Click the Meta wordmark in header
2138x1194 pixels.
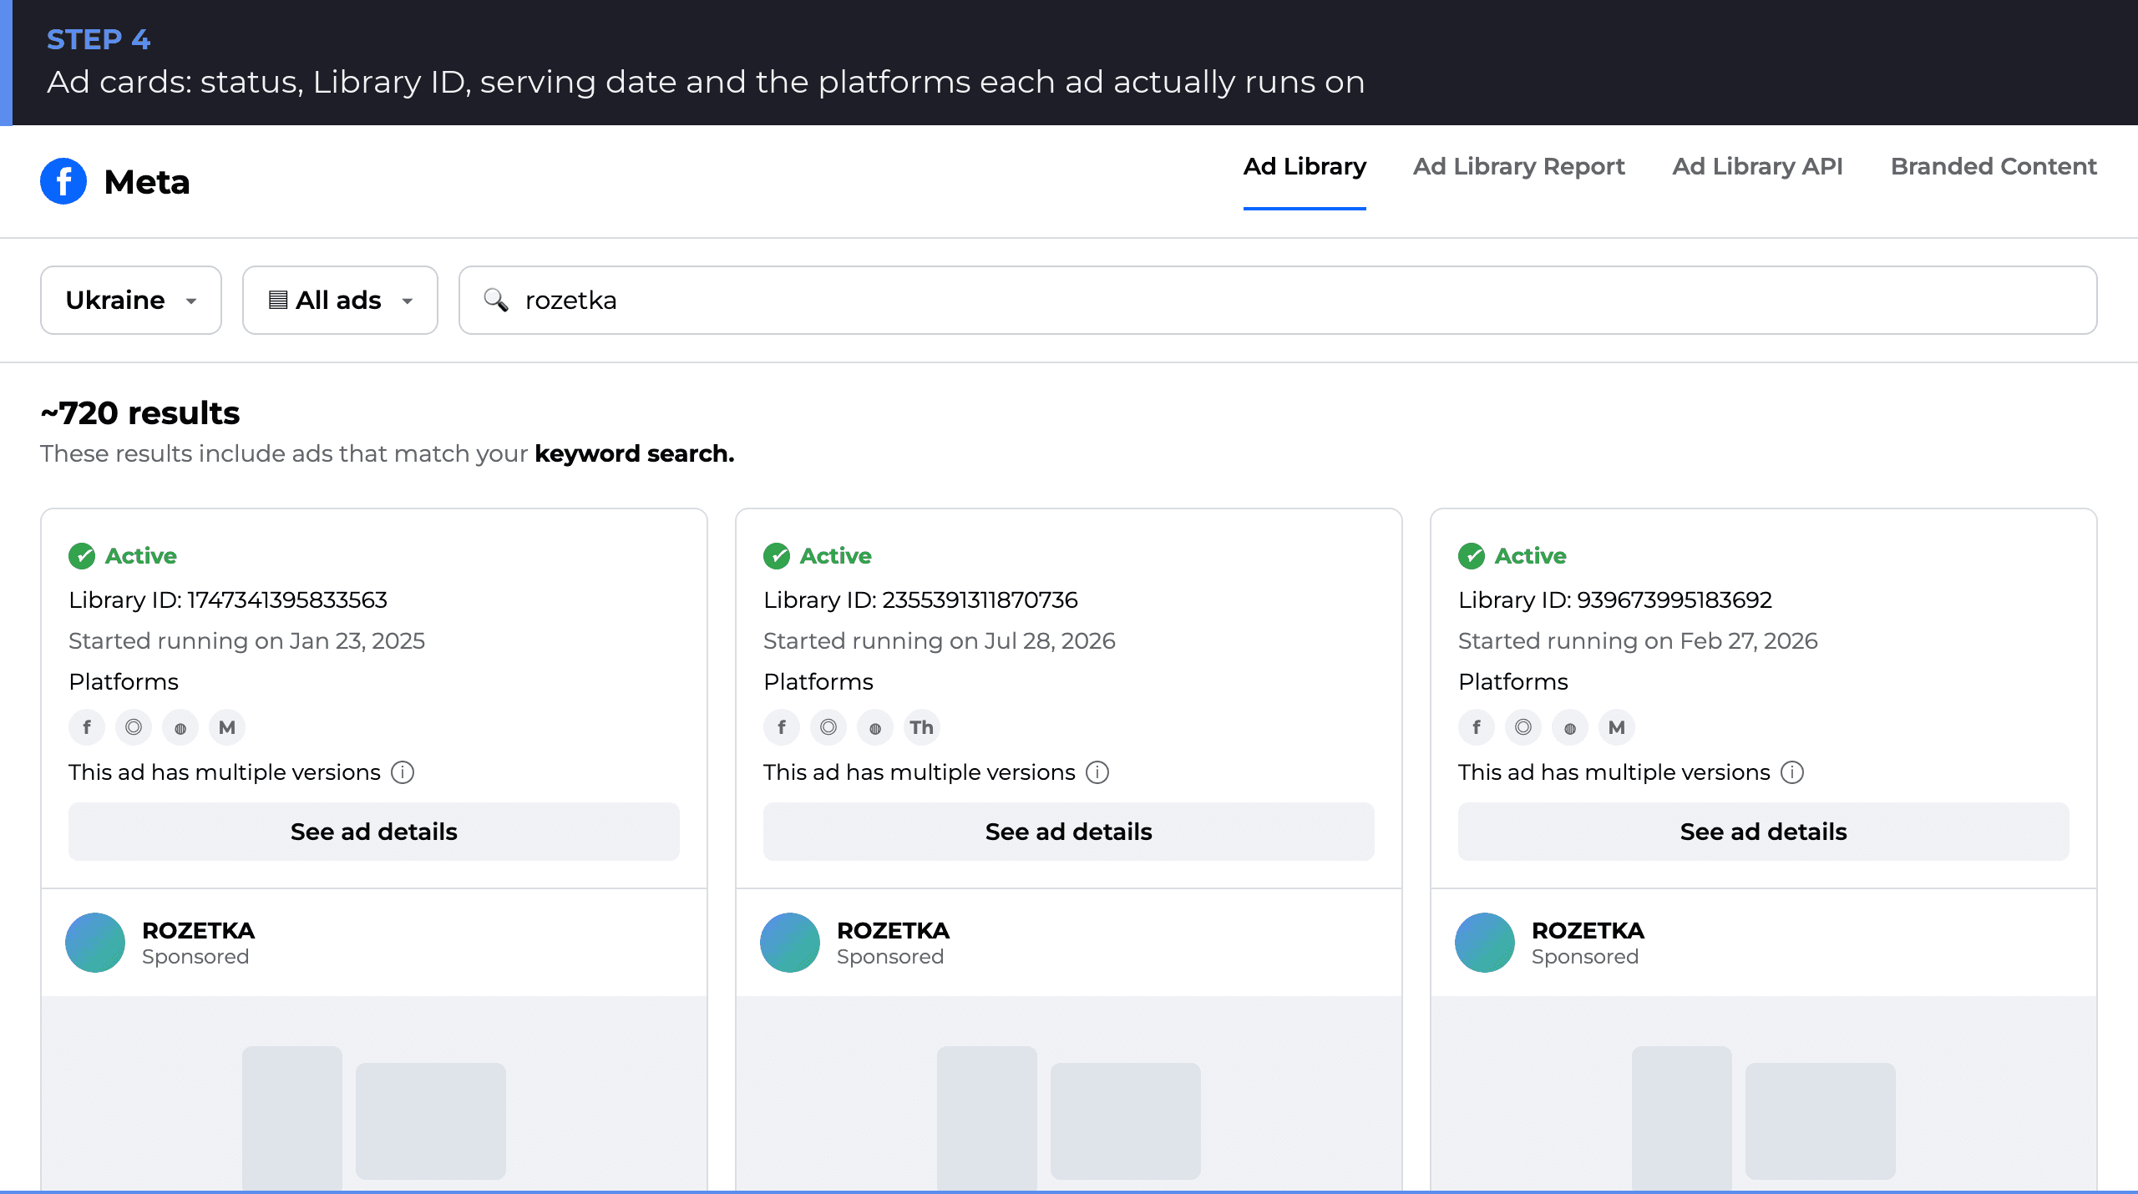pos(147,181)
